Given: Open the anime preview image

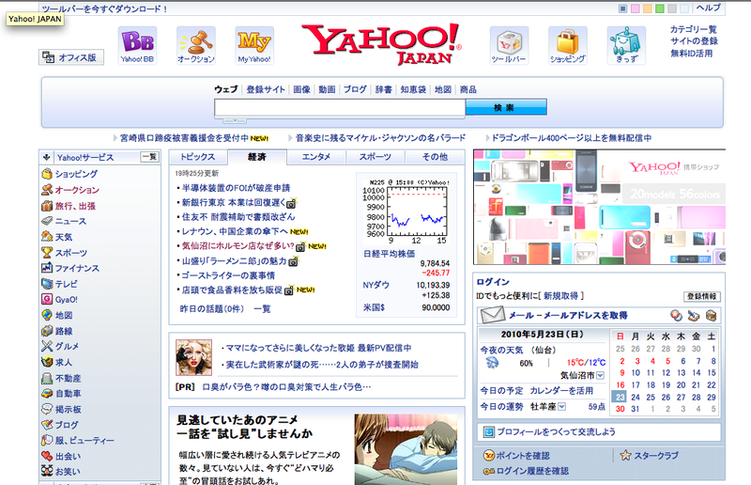Looking at the screenshot, I should [406, 449].
